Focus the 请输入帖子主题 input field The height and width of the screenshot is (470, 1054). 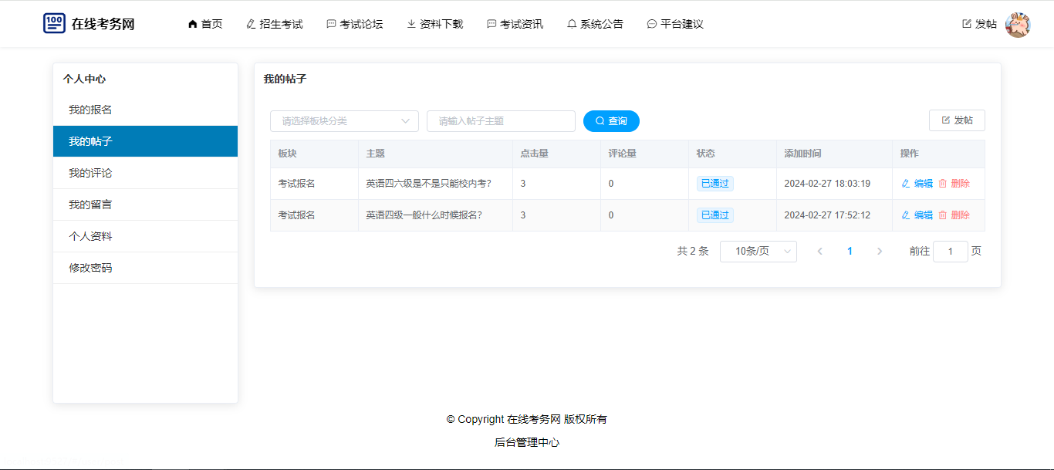click(501, 121)
